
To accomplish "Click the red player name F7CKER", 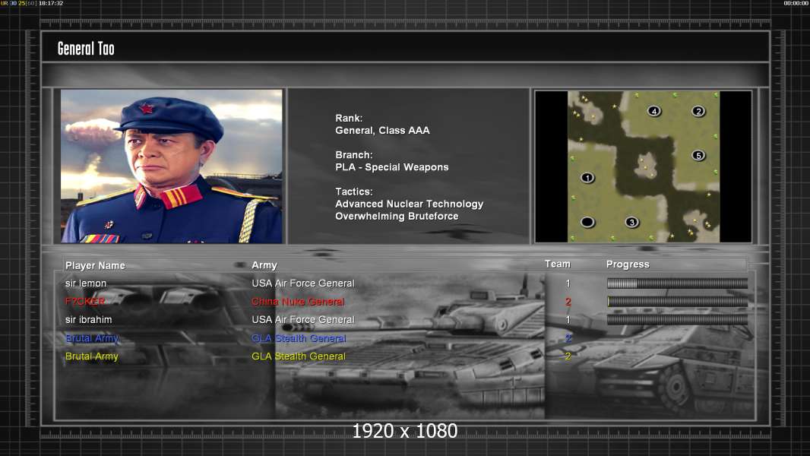I will coord(85,301).
